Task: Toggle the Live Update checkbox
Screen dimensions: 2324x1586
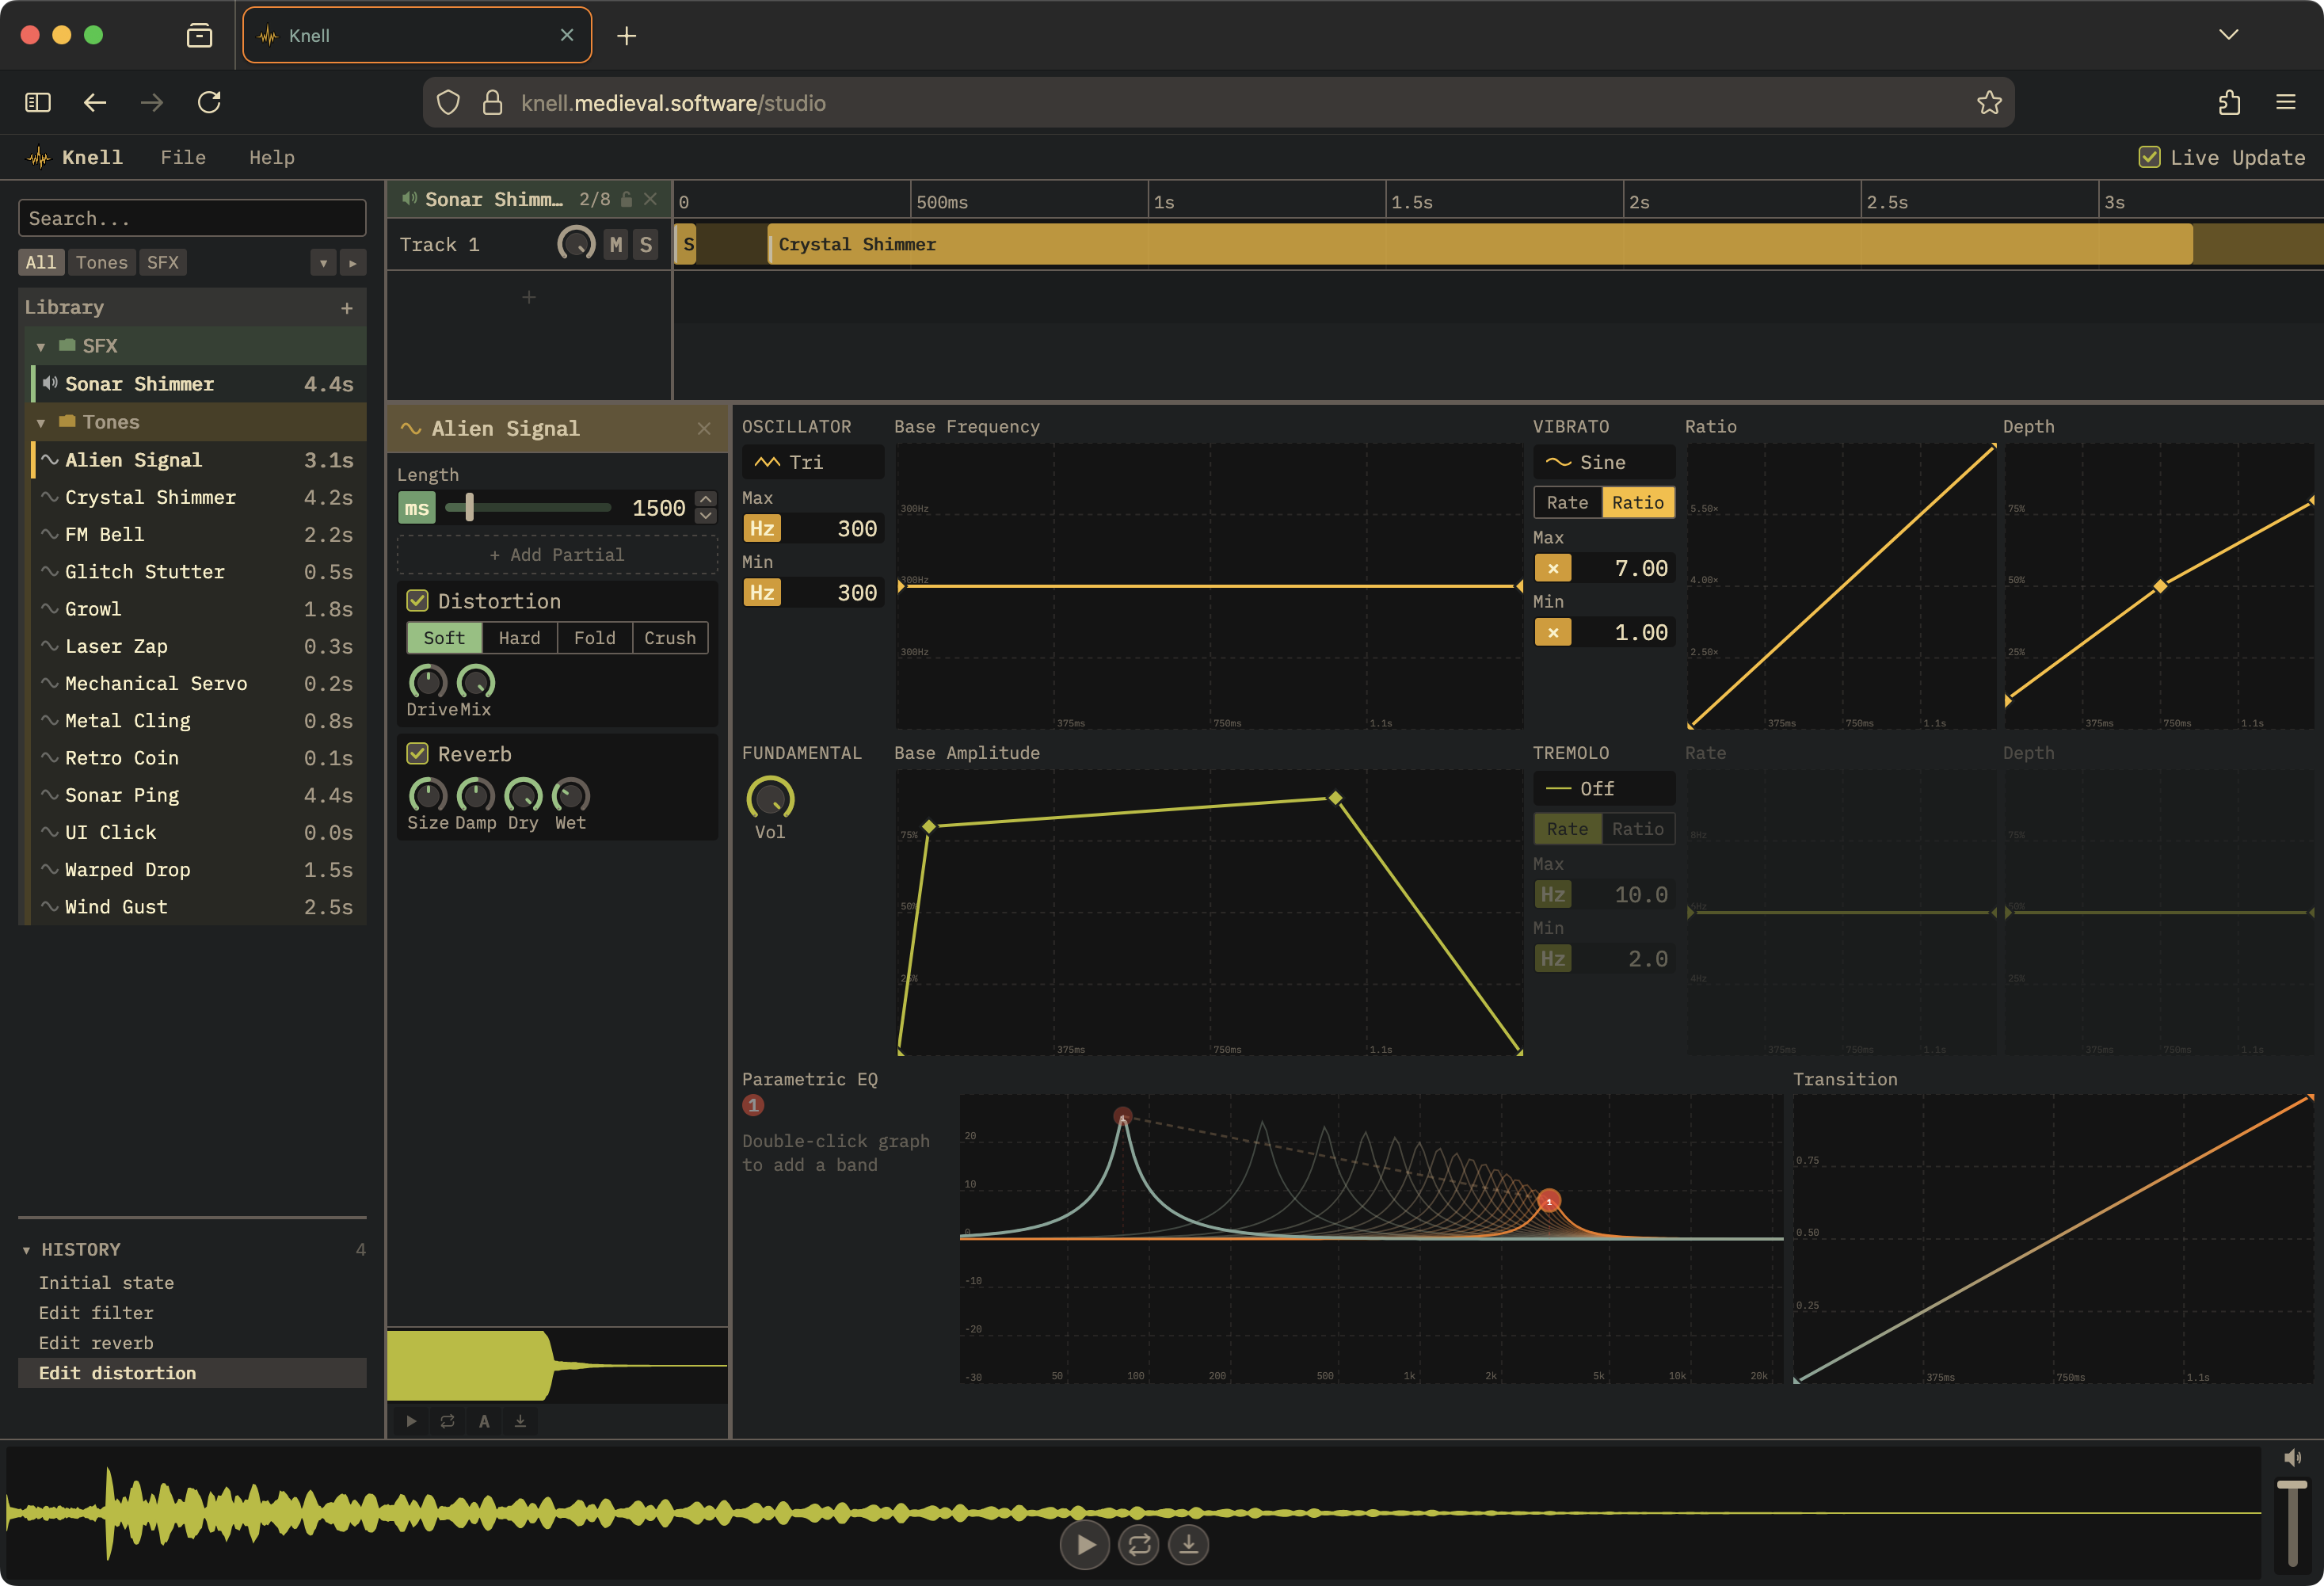Action: tap(2149, 157)
